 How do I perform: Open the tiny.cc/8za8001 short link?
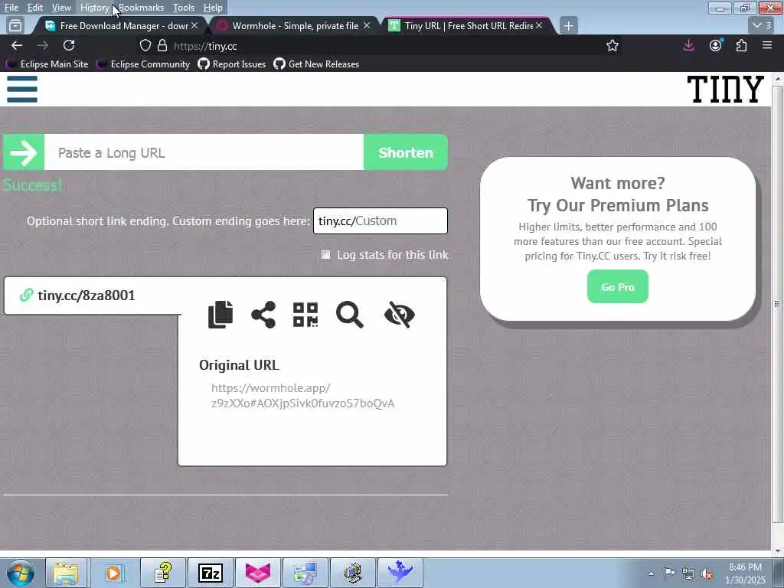[x=86, y=295]
